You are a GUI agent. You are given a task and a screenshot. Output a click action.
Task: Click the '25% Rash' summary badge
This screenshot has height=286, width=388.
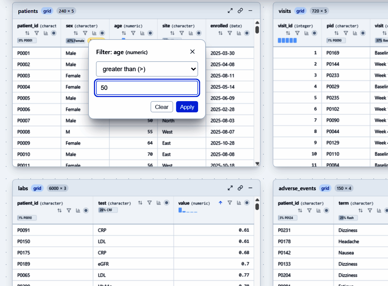(x=348, y=218)
